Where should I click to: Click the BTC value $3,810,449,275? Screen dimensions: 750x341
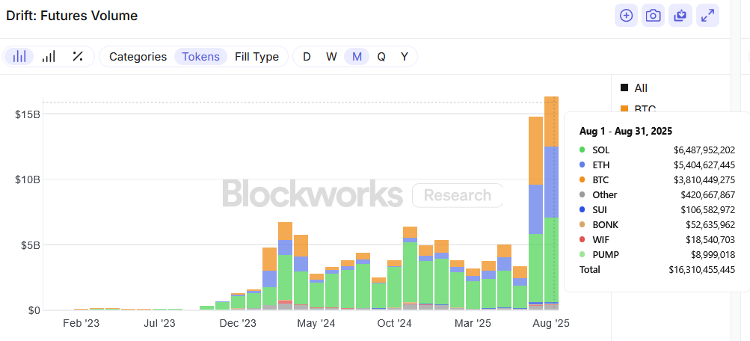click(x=704, y=179)
